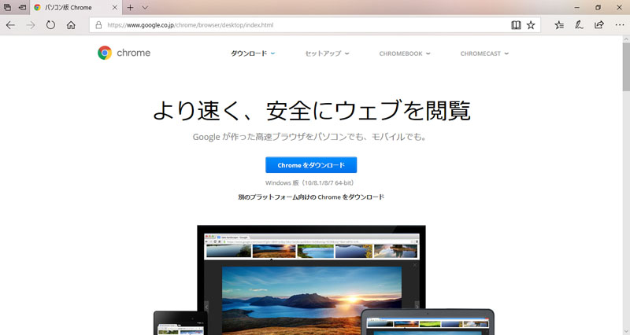Click the Chrome logo
The height and width of the screenshot is (335, 630).
[x=124, y=53]
